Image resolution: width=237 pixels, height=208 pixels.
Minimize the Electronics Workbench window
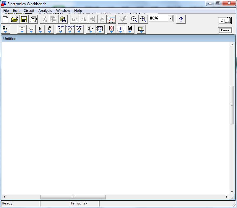(x=210, y=3)
